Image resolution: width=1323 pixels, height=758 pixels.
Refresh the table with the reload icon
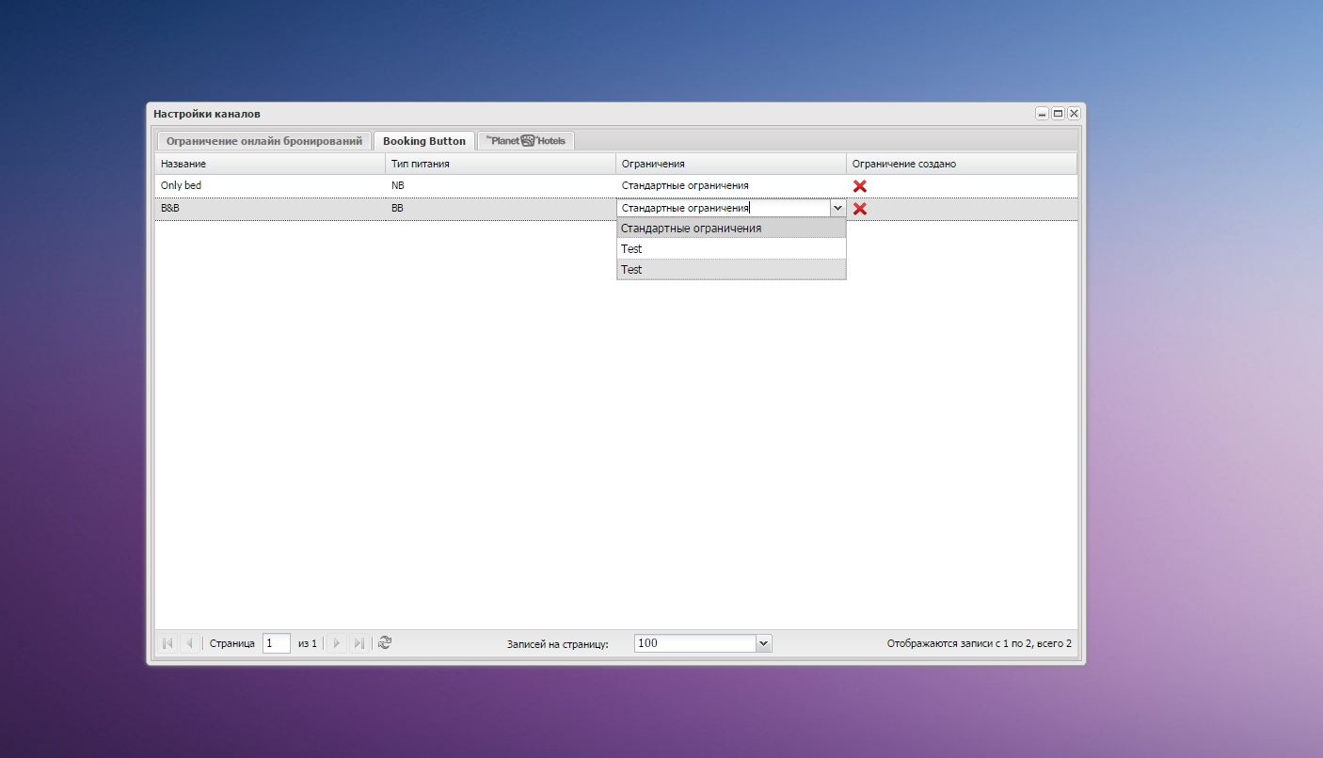(385, 643)
